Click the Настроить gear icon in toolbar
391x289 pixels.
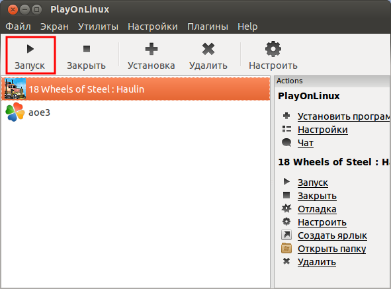[x=273, y=49]
